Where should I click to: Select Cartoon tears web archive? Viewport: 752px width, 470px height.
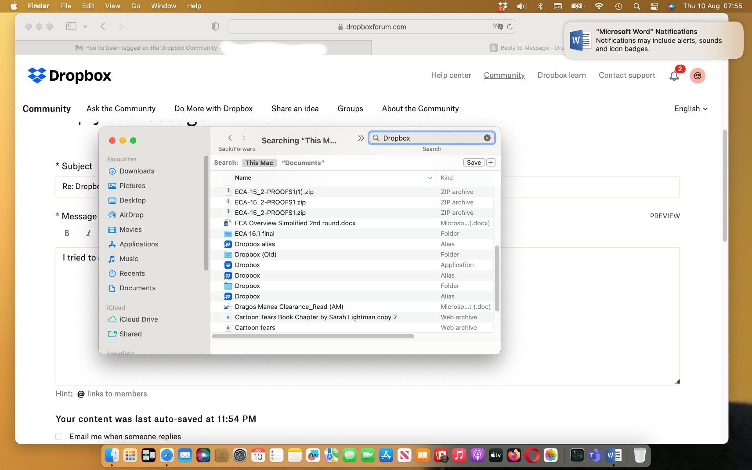click(352, 328)
